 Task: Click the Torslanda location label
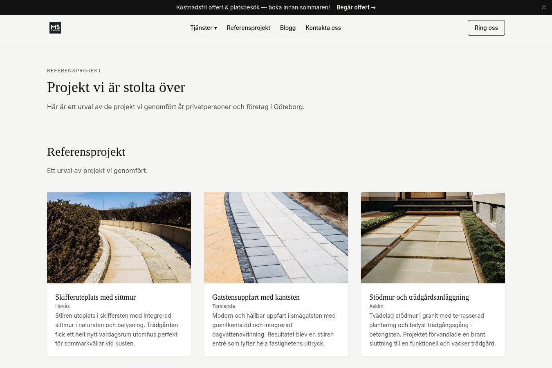pos(224,306)
